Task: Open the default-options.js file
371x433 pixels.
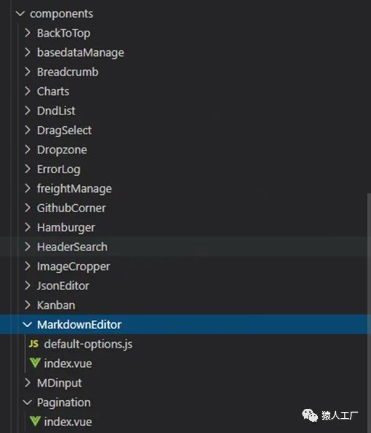Action: [x=88, y=344]
